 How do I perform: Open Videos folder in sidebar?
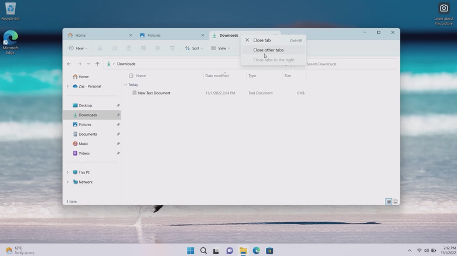pos(84,153)
